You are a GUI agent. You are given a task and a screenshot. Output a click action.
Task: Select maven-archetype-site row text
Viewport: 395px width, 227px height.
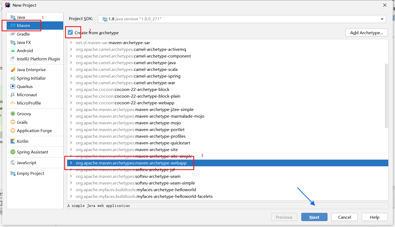point(127,149)
